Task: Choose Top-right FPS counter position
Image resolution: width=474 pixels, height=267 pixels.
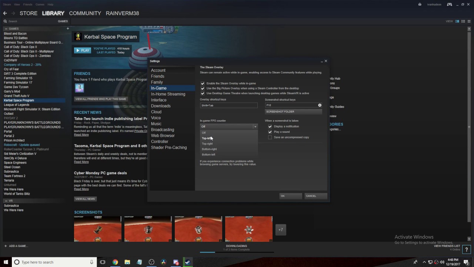Action: pyautogui.click(x=228, y=144)
